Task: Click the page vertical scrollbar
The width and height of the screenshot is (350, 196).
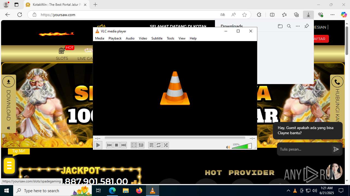Action: [x=347, y=41]
